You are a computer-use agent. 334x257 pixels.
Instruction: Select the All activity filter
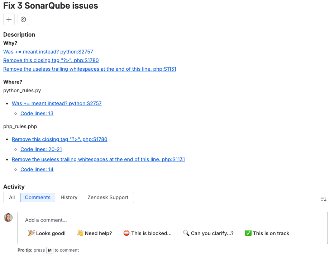12,197
